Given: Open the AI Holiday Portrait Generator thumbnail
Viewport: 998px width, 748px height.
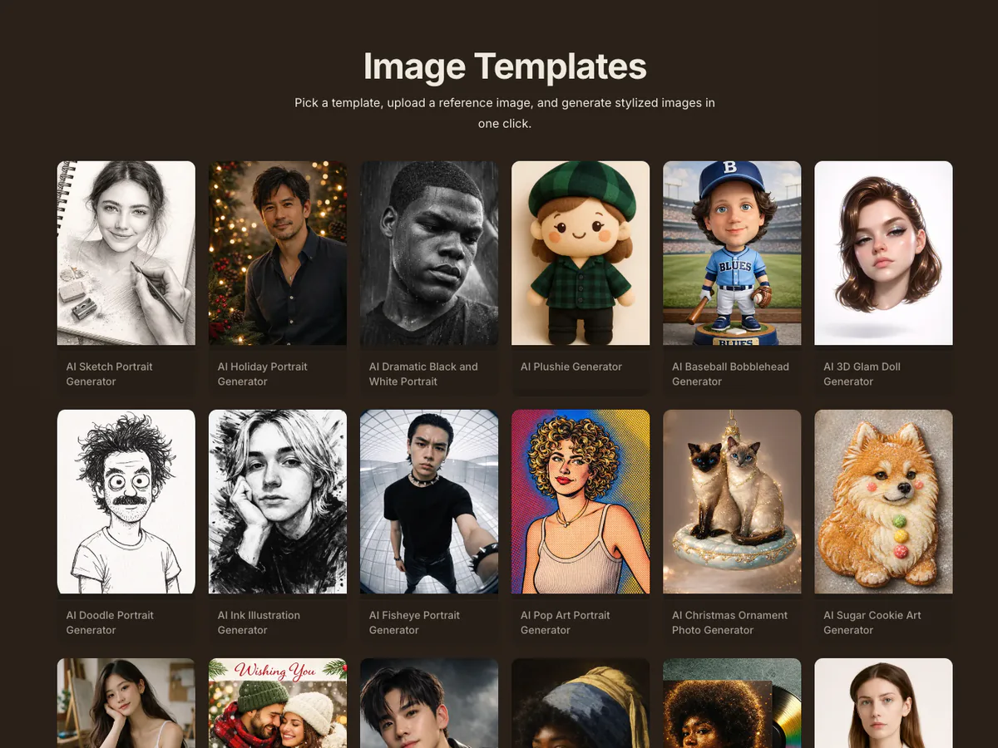Looking at the screenshot, I should click(x=278, y=253).
